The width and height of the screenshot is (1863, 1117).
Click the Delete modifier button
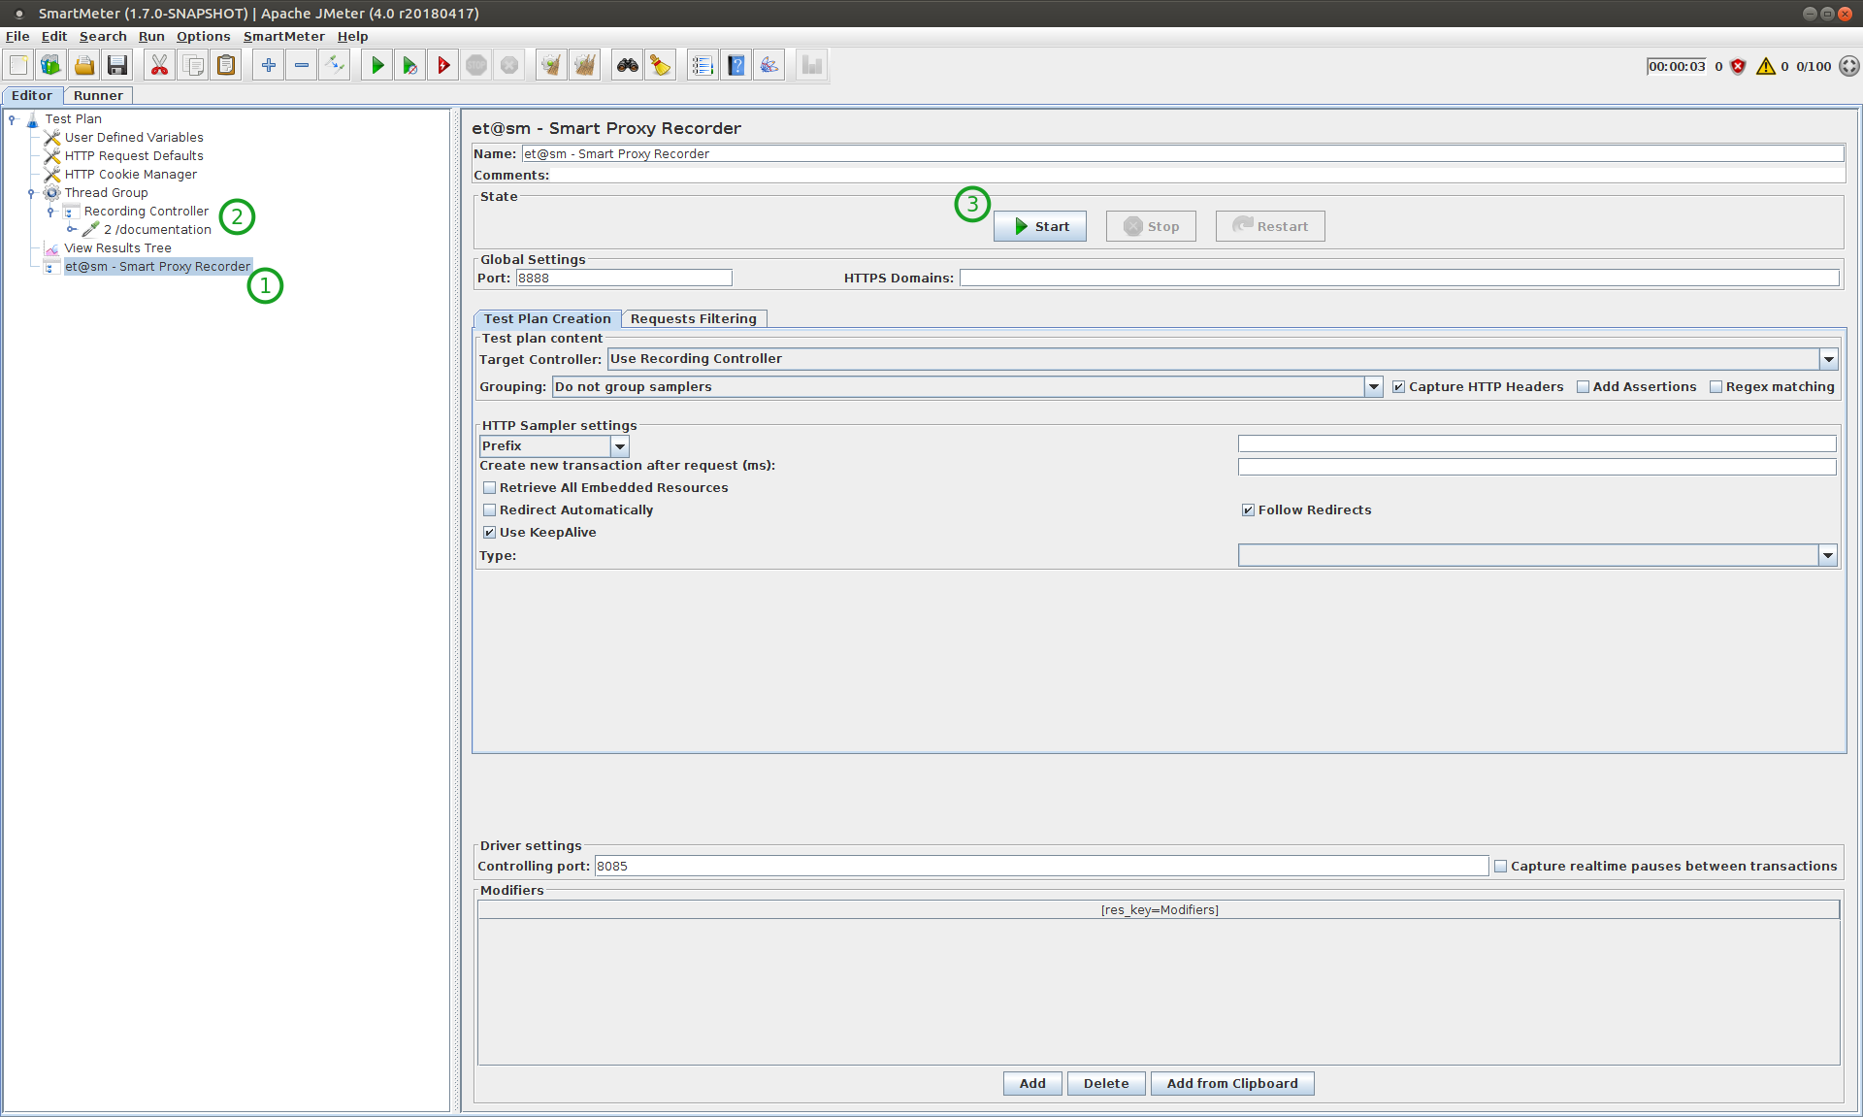click(1106, 1084)
